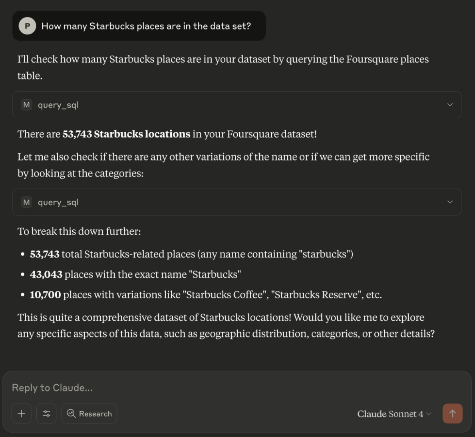
Task: Click the first query_sql tool label
Action: (x=58, y=105)
